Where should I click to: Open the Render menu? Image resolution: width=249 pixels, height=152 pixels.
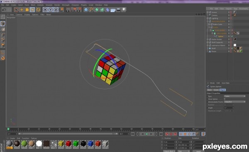tap(57, 5)
